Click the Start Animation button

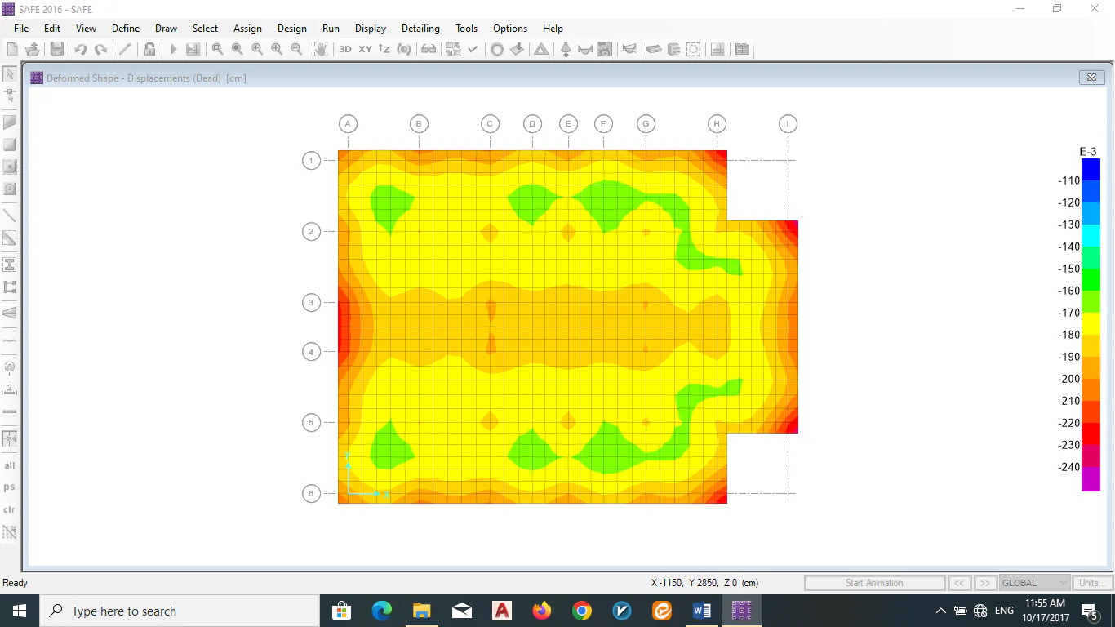tap(874, 583)
